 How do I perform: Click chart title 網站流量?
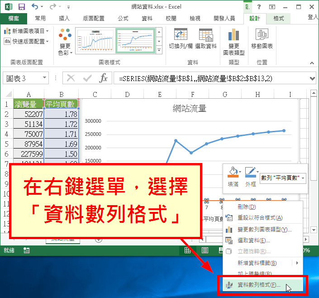(x=190, y=108)
